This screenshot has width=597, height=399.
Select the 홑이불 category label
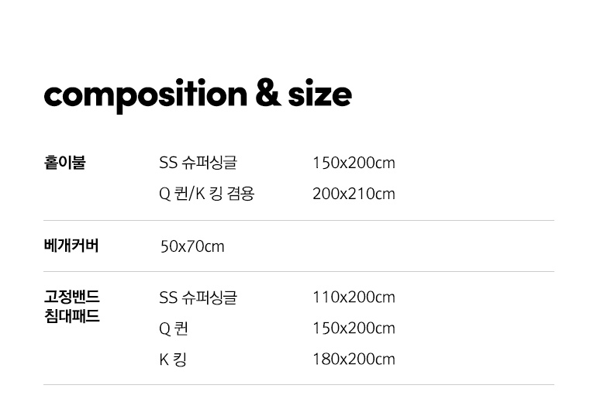(64, 163)
